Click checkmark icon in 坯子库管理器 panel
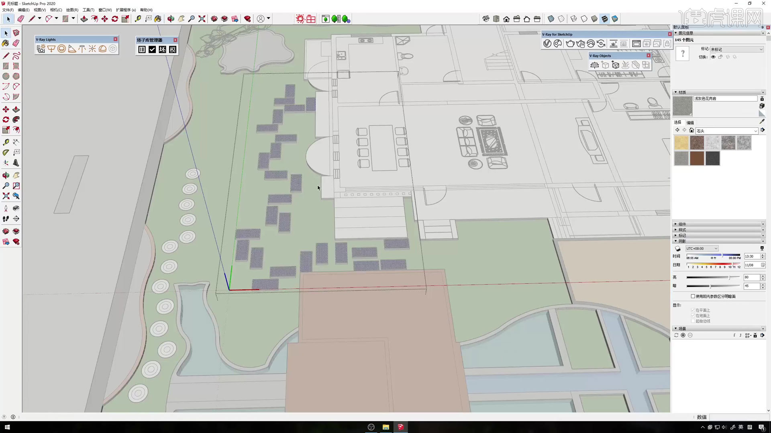The height and width of the screenshot is (433, 771). [152, 49]
